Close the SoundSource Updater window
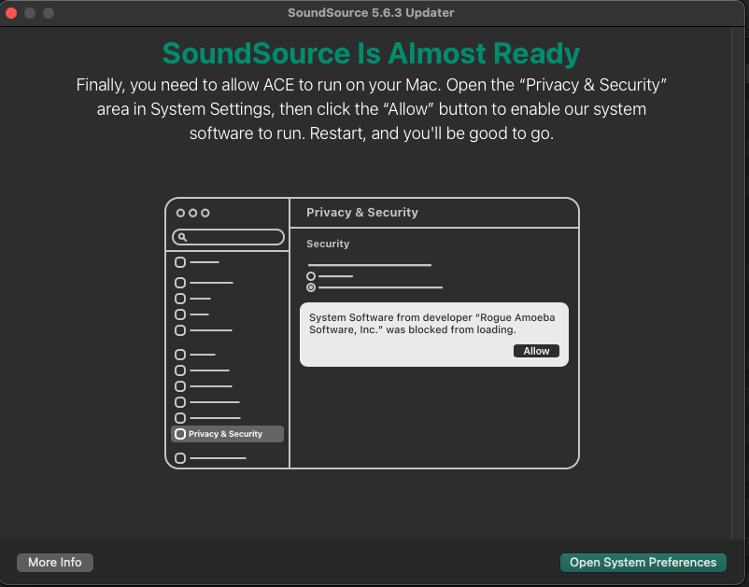The image size is (749, 587). tap(11, 13)
